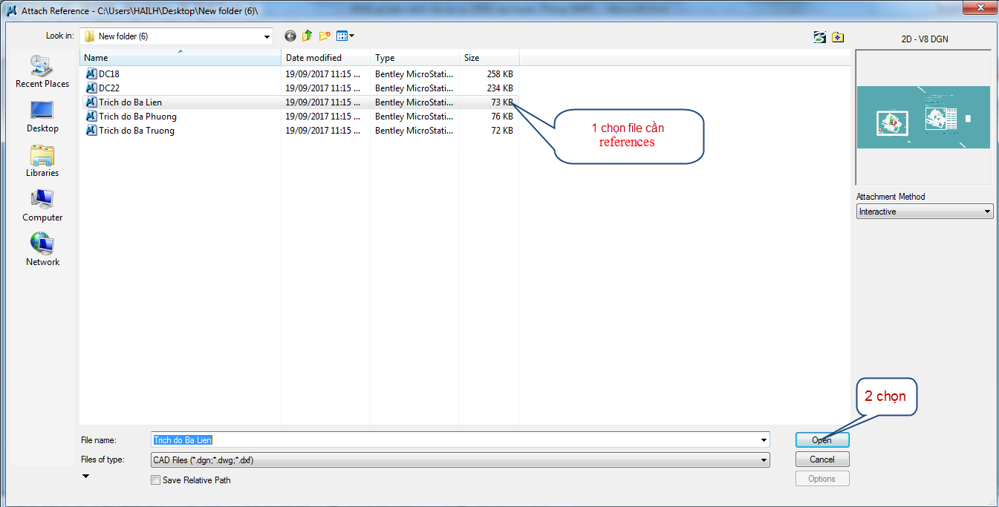This screenshot has height=507, width=999.
Task: Click the Bentley ProjectWise icon
Action: 819,37
